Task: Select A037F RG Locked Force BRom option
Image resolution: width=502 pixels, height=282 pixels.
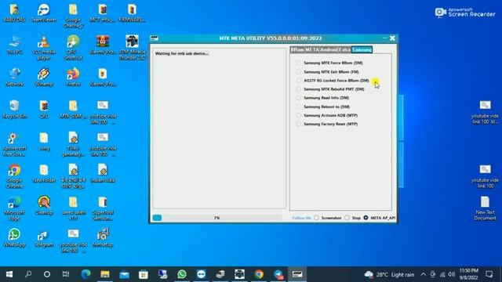Action: 333,81
